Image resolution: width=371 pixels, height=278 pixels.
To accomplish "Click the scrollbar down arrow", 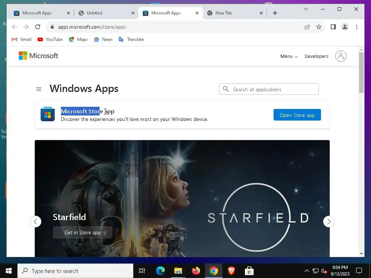I will coord(361,254).
